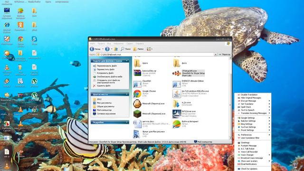The image size is (304, 171).
Task: Select the Clownfish shortcut icon
Action: click(x=137, y=84)
